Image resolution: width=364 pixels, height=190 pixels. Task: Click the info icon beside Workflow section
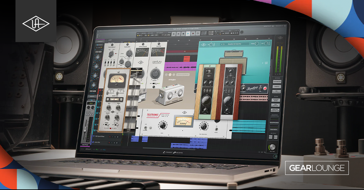[x=242, y=32]
